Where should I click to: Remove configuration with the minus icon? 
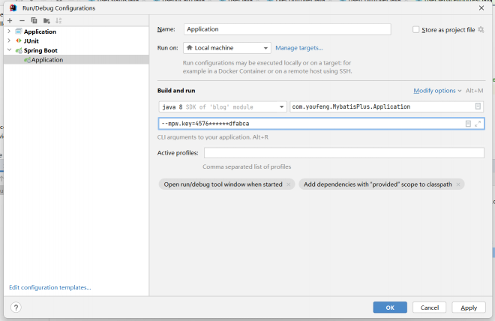pos(22,20)
